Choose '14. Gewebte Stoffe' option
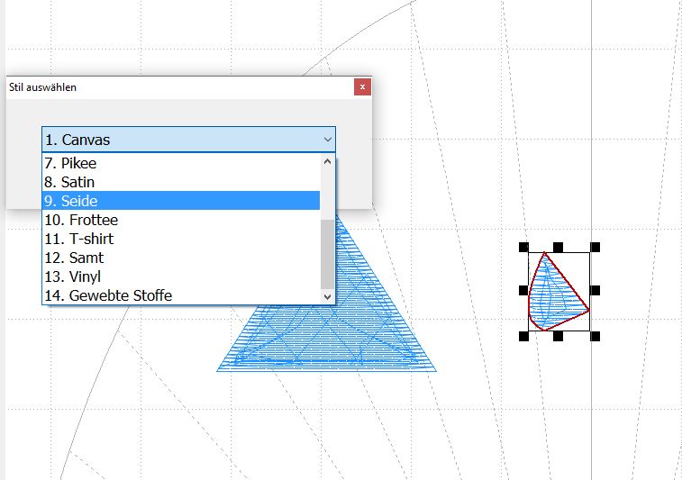682x480 pixels. click(x=181, y=295)
